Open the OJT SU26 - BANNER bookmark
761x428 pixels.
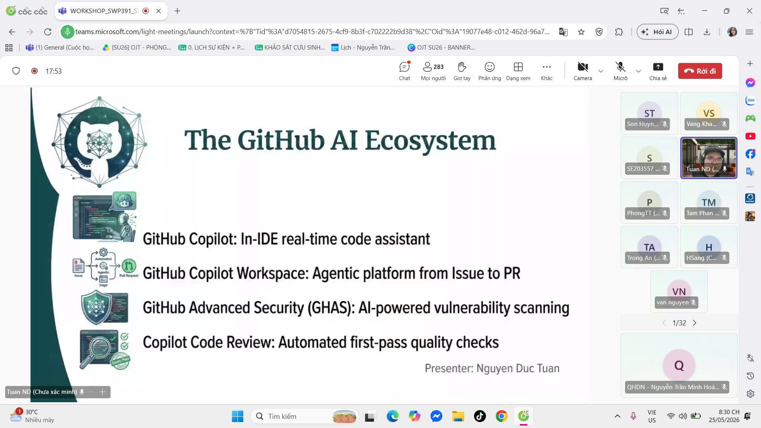[x=441, y=48]
